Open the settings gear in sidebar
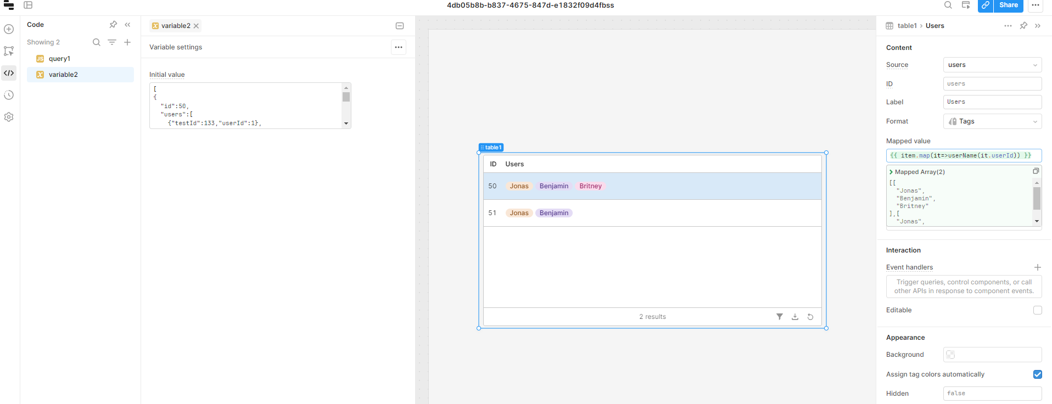 coord(9,117)
